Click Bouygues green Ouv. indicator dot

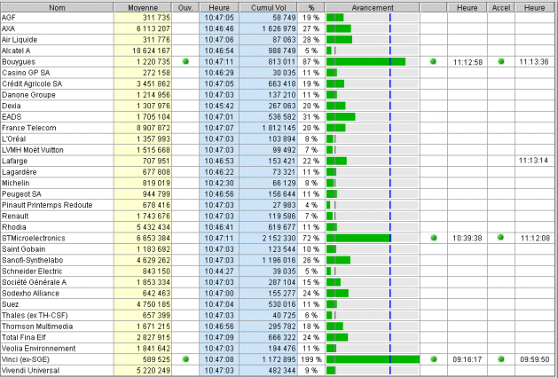[185, 61]
